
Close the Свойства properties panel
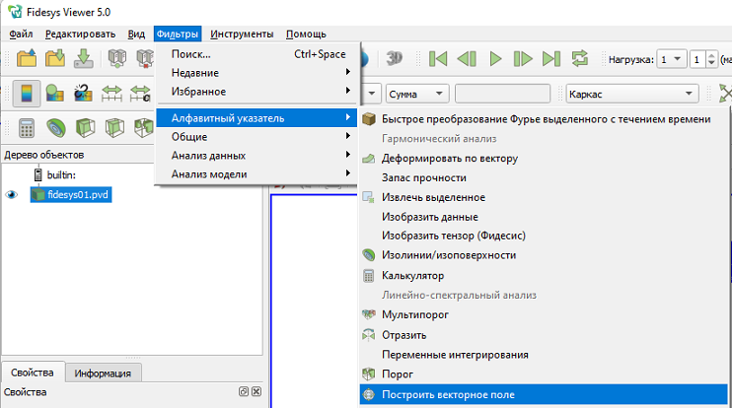tap(256, 391)
